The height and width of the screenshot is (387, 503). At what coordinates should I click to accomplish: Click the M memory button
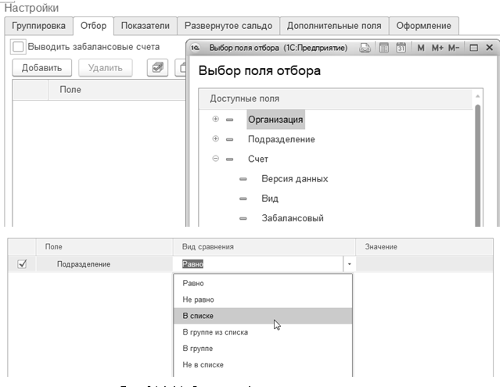(x=421, y=48)
